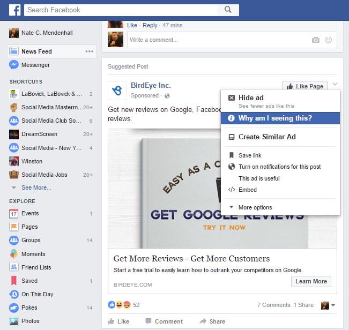Image resolution: width=349 pixels, height=330 pixels.
Task: Open Events calendar icon
Action: point(14,213)
